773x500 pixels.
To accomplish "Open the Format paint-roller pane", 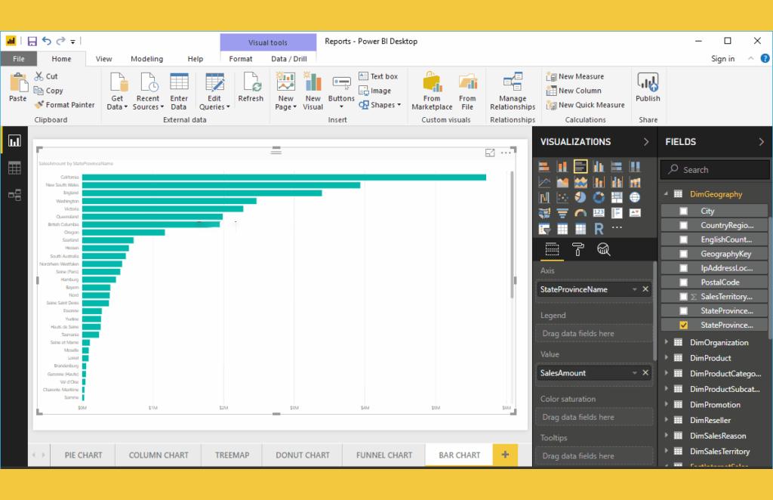I will tap(577, 249).
